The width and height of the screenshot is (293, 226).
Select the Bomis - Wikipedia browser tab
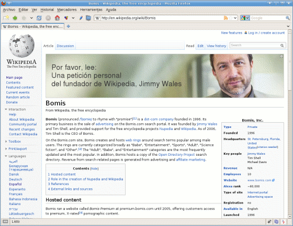tap(33, 27)
